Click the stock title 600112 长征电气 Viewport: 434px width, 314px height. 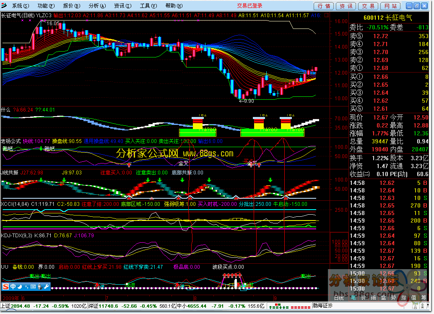pos(388,18)
